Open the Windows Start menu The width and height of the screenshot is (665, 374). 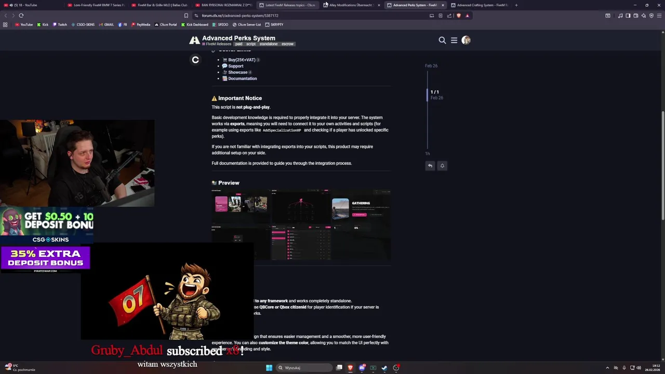(269, 368)
